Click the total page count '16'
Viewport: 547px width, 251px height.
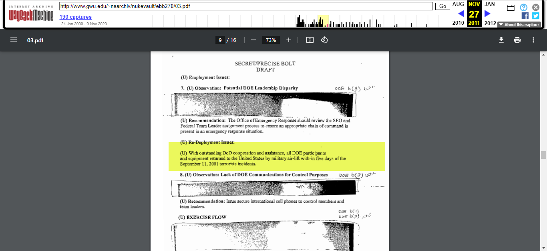233,40
